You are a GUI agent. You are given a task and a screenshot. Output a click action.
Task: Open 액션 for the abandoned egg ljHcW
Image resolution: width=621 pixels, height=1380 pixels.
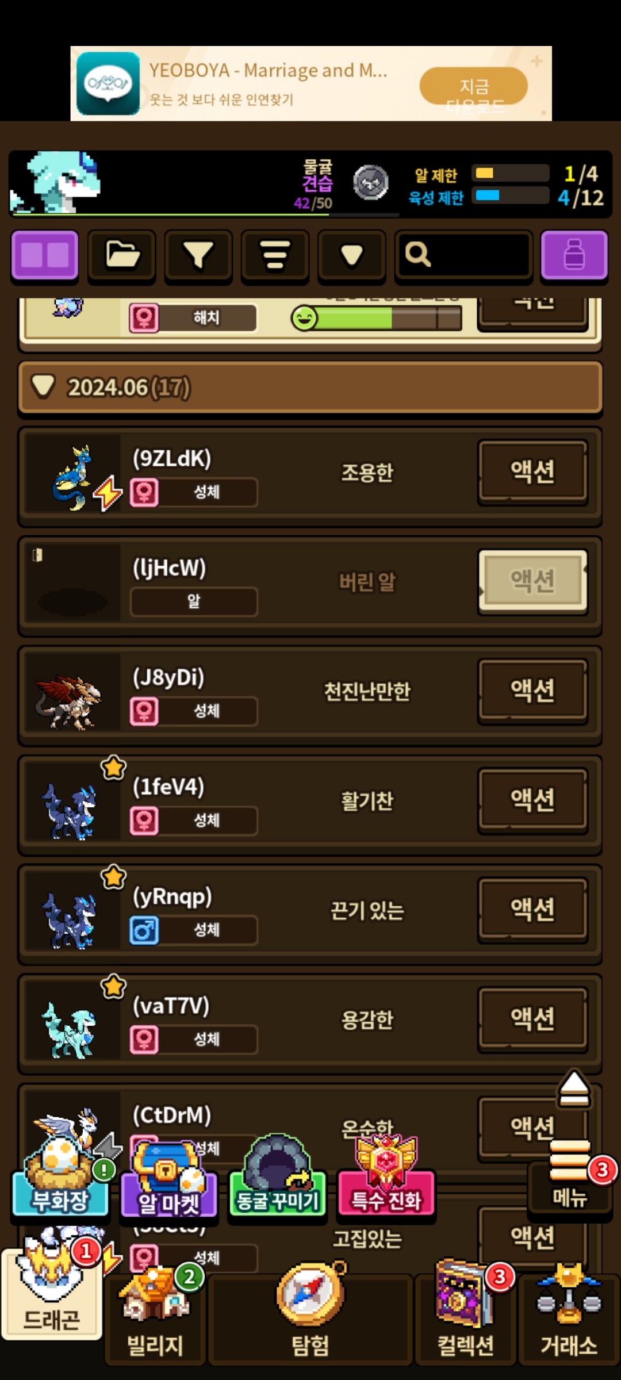coord(532,581)
